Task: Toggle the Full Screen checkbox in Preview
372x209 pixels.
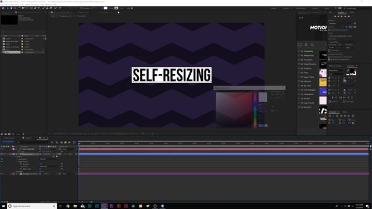Action: point(329,51)
